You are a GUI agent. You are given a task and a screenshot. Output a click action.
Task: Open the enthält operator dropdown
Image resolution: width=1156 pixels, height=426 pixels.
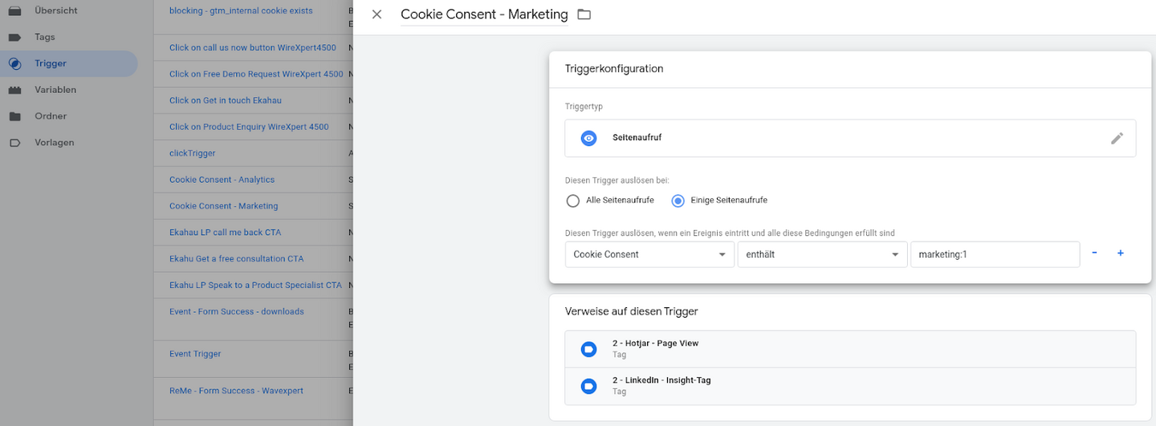click(822, 254)
